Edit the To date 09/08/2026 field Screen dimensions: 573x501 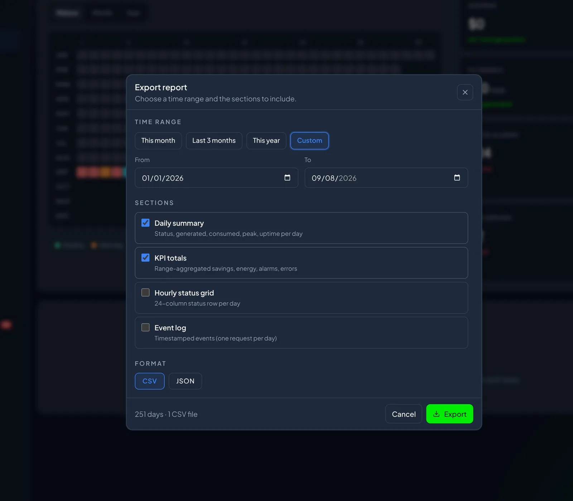(386, 178)
